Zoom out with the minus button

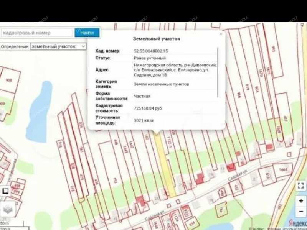[300, 212]
